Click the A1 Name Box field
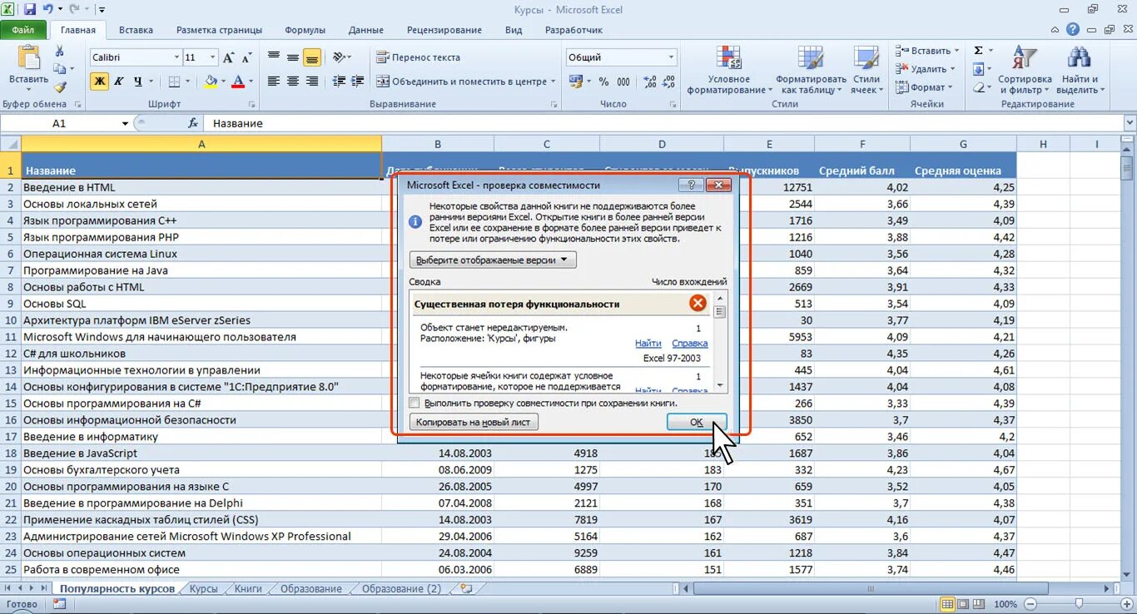 point(60,123)
